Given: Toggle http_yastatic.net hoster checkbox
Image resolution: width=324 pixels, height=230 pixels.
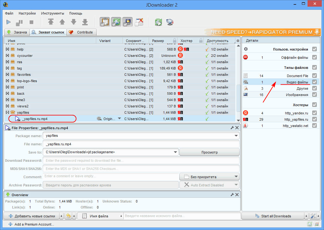Looking at the screenshot, I should click(x=315, y=125).
